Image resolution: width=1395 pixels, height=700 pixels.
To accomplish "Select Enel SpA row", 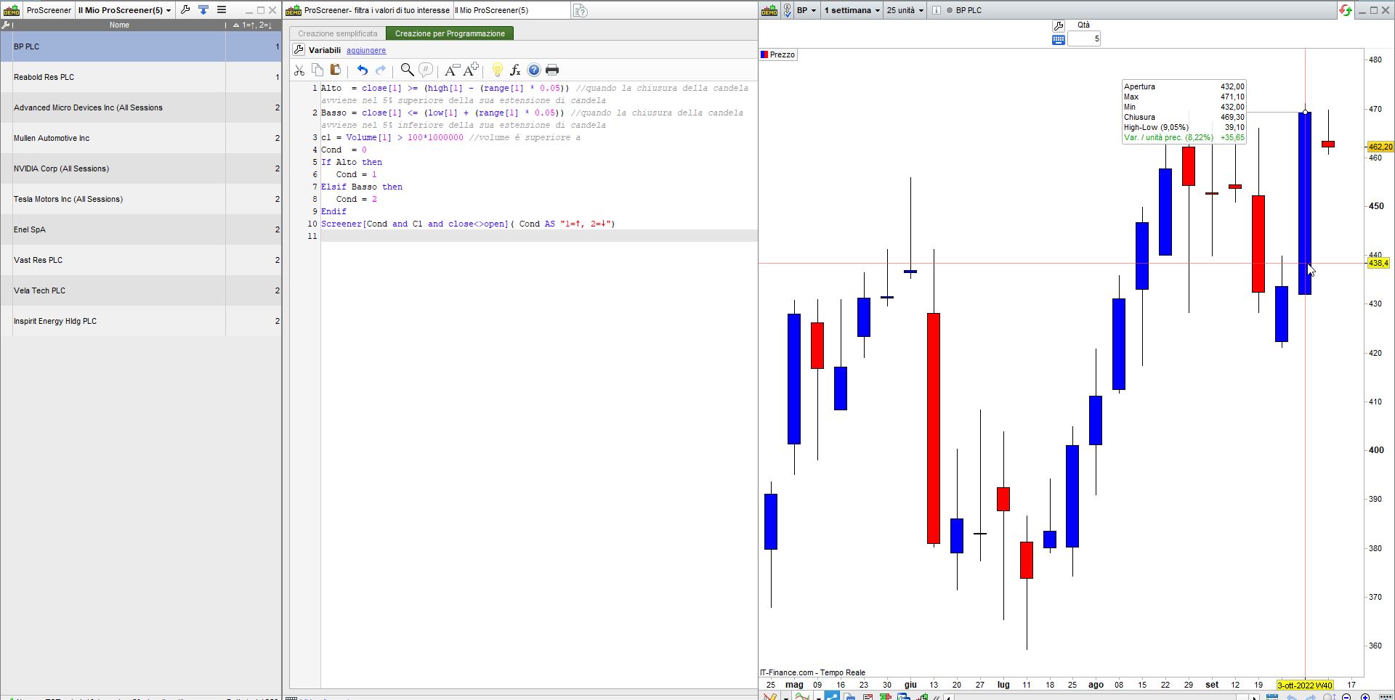I will (x=141, y=229).
